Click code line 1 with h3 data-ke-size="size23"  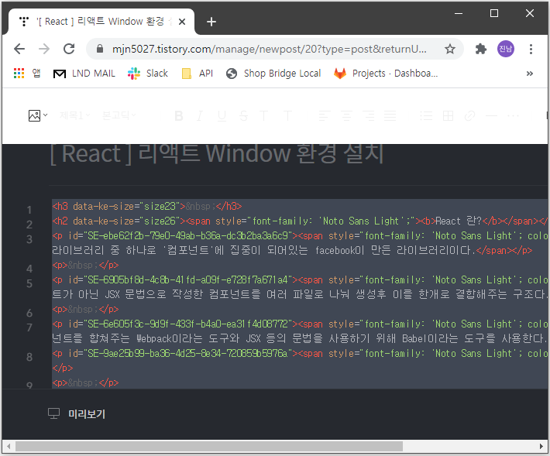pos(147,207)
